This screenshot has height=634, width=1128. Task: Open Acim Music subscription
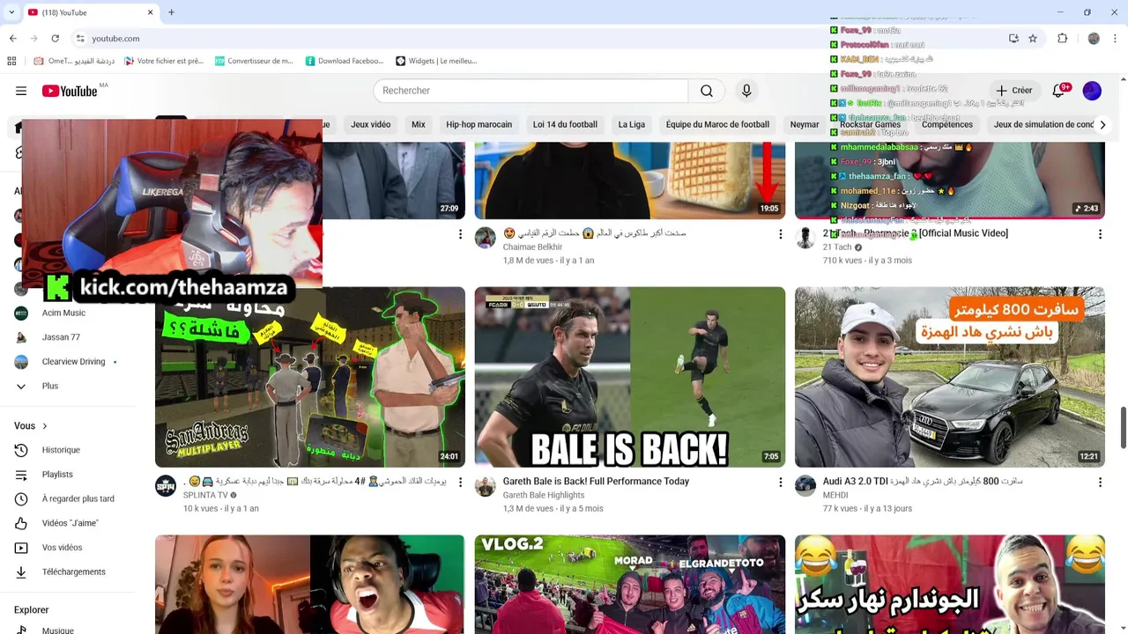coord(63,313)
